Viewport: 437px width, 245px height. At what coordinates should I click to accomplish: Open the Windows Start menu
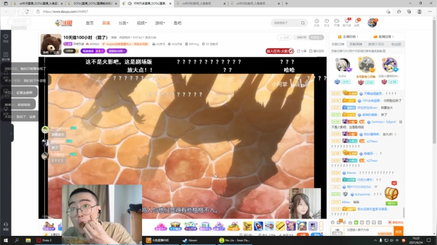tap(5, 240)
